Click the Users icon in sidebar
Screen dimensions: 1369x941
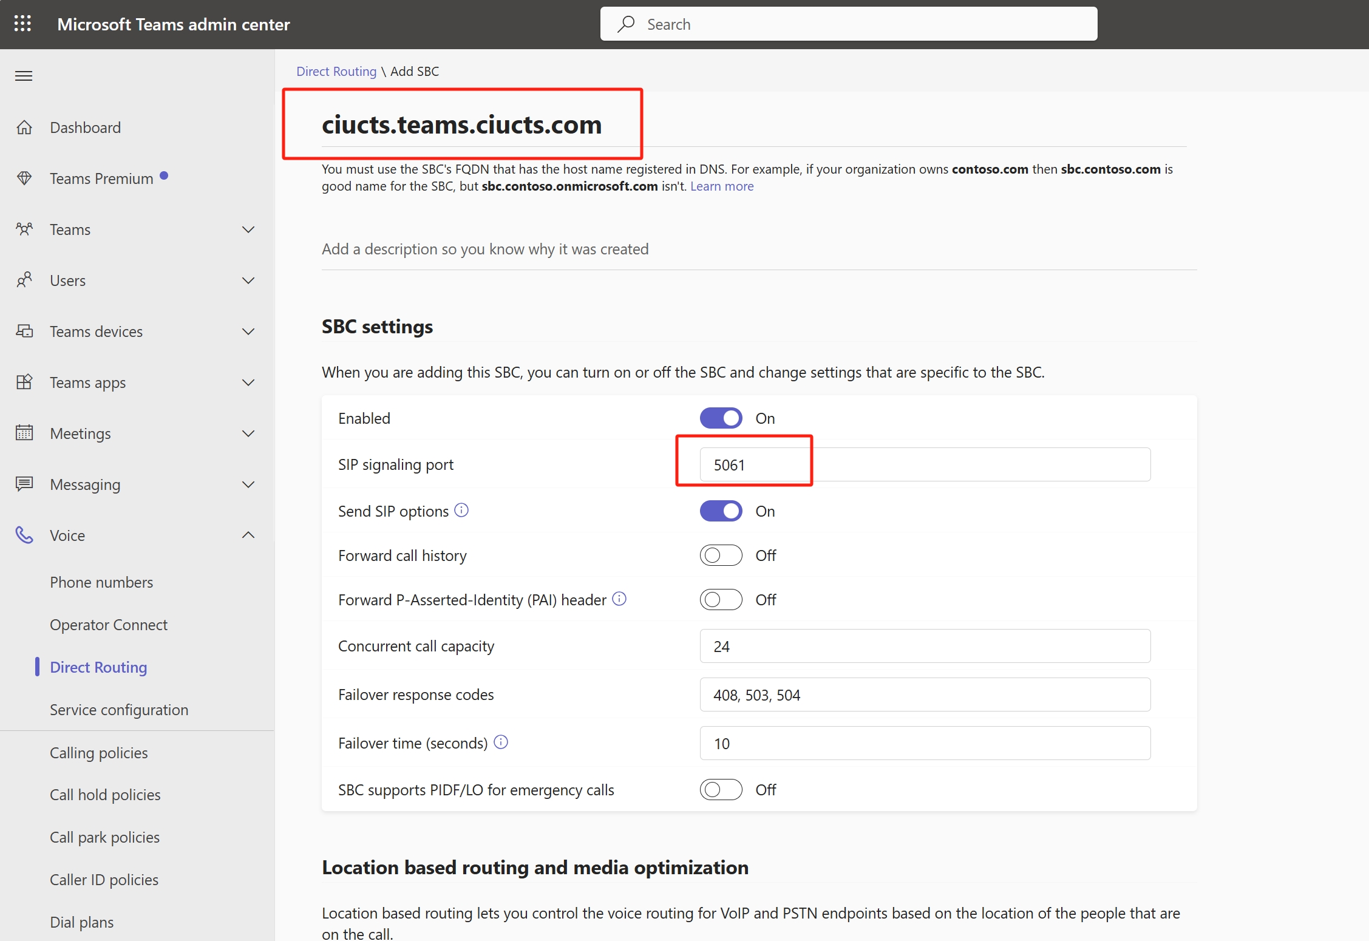[x=24, y=280]
